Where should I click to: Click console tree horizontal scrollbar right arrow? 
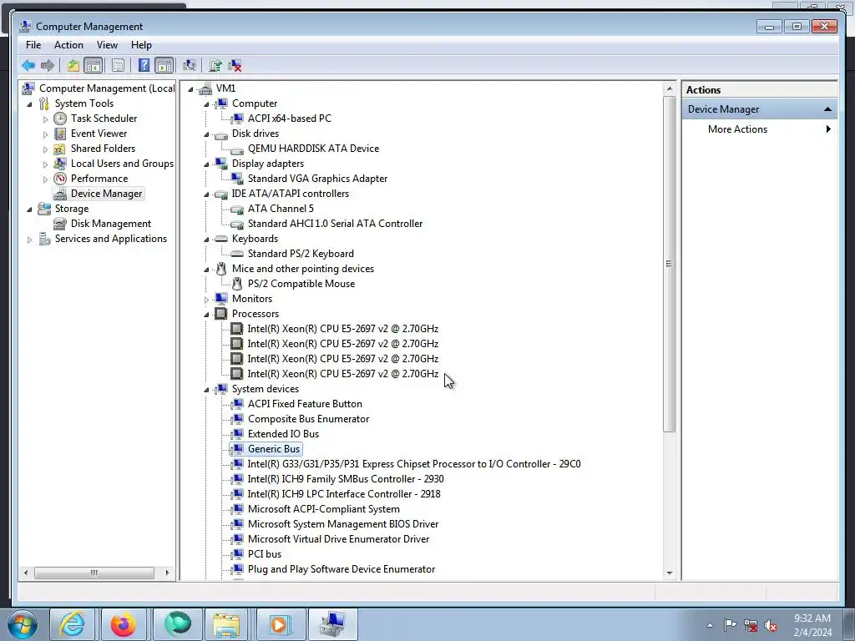click(167, 573)
